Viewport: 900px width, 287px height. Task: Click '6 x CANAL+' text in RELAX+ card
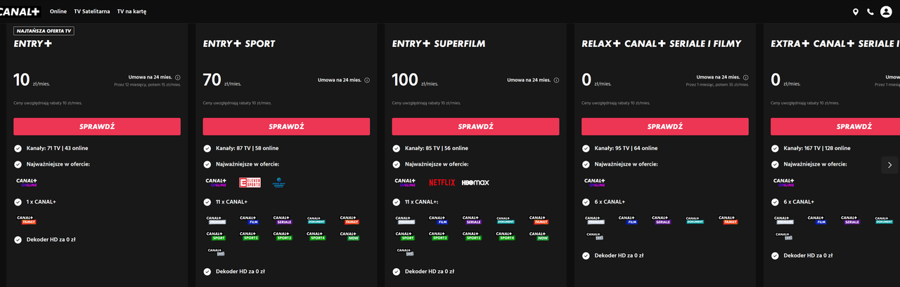609,201
